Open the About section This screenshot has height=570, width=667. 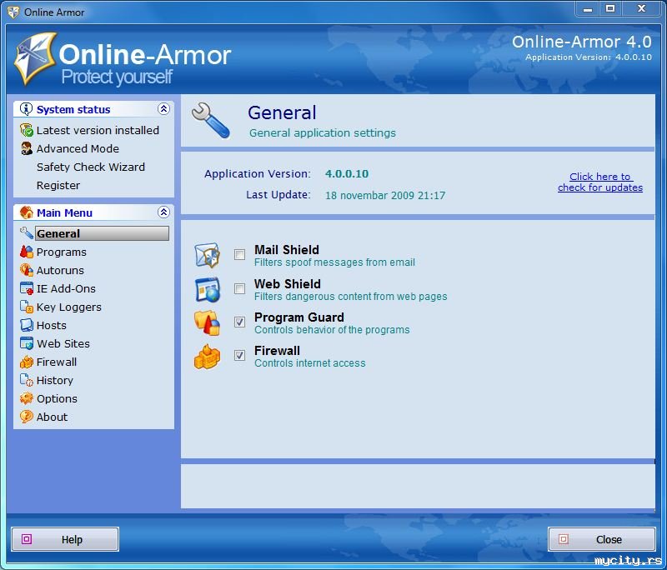point(52,417)
